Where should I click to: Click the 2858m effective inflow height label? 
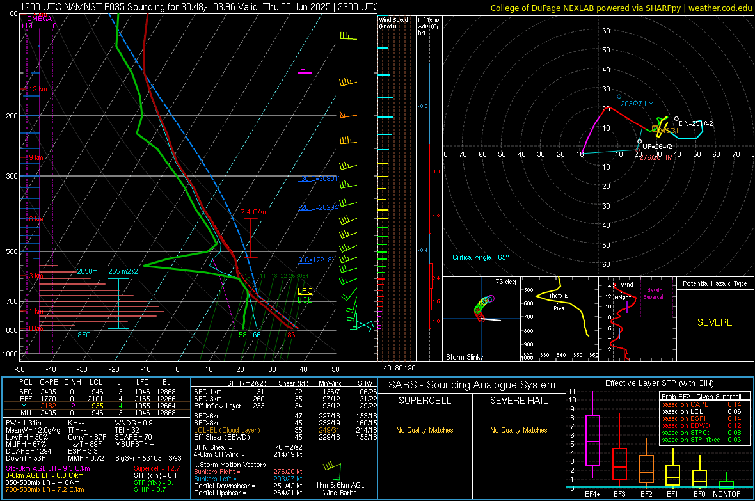tap(87, 272)
